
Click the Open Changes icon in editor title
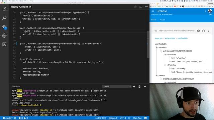tap(135, 7)
